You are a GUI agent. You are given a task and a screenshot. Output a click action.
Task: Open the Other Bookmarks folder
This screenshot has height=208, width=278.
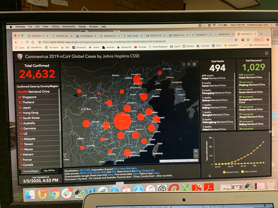pyautogui.click(x=259, y=45)
